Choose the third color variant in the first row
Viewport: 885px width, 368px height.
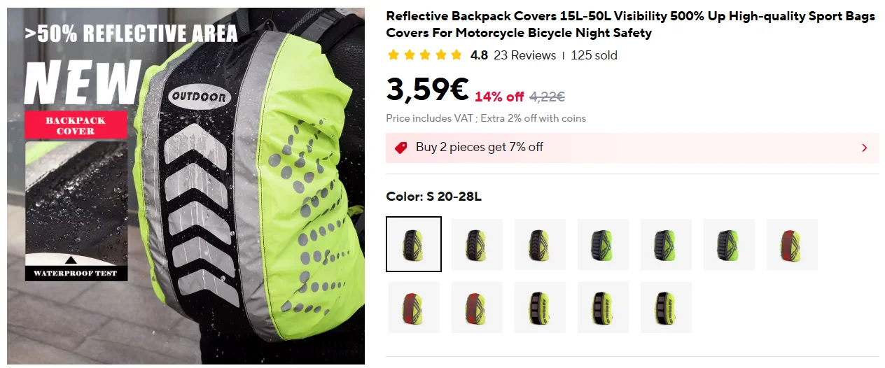click(x=540, y=244)
